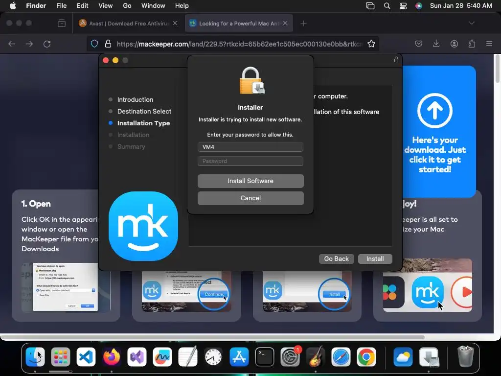Open Terminal from the Dock
The width and height of the screenshot is (501, 376).
(x=265, y=357)
